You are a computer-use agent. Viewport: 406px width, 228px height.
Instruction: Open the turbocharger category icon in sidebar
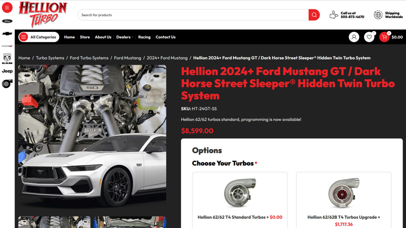(x=7, y=83)
